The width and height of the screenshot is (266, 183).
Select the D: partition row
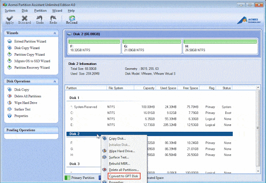click(150, 119)
